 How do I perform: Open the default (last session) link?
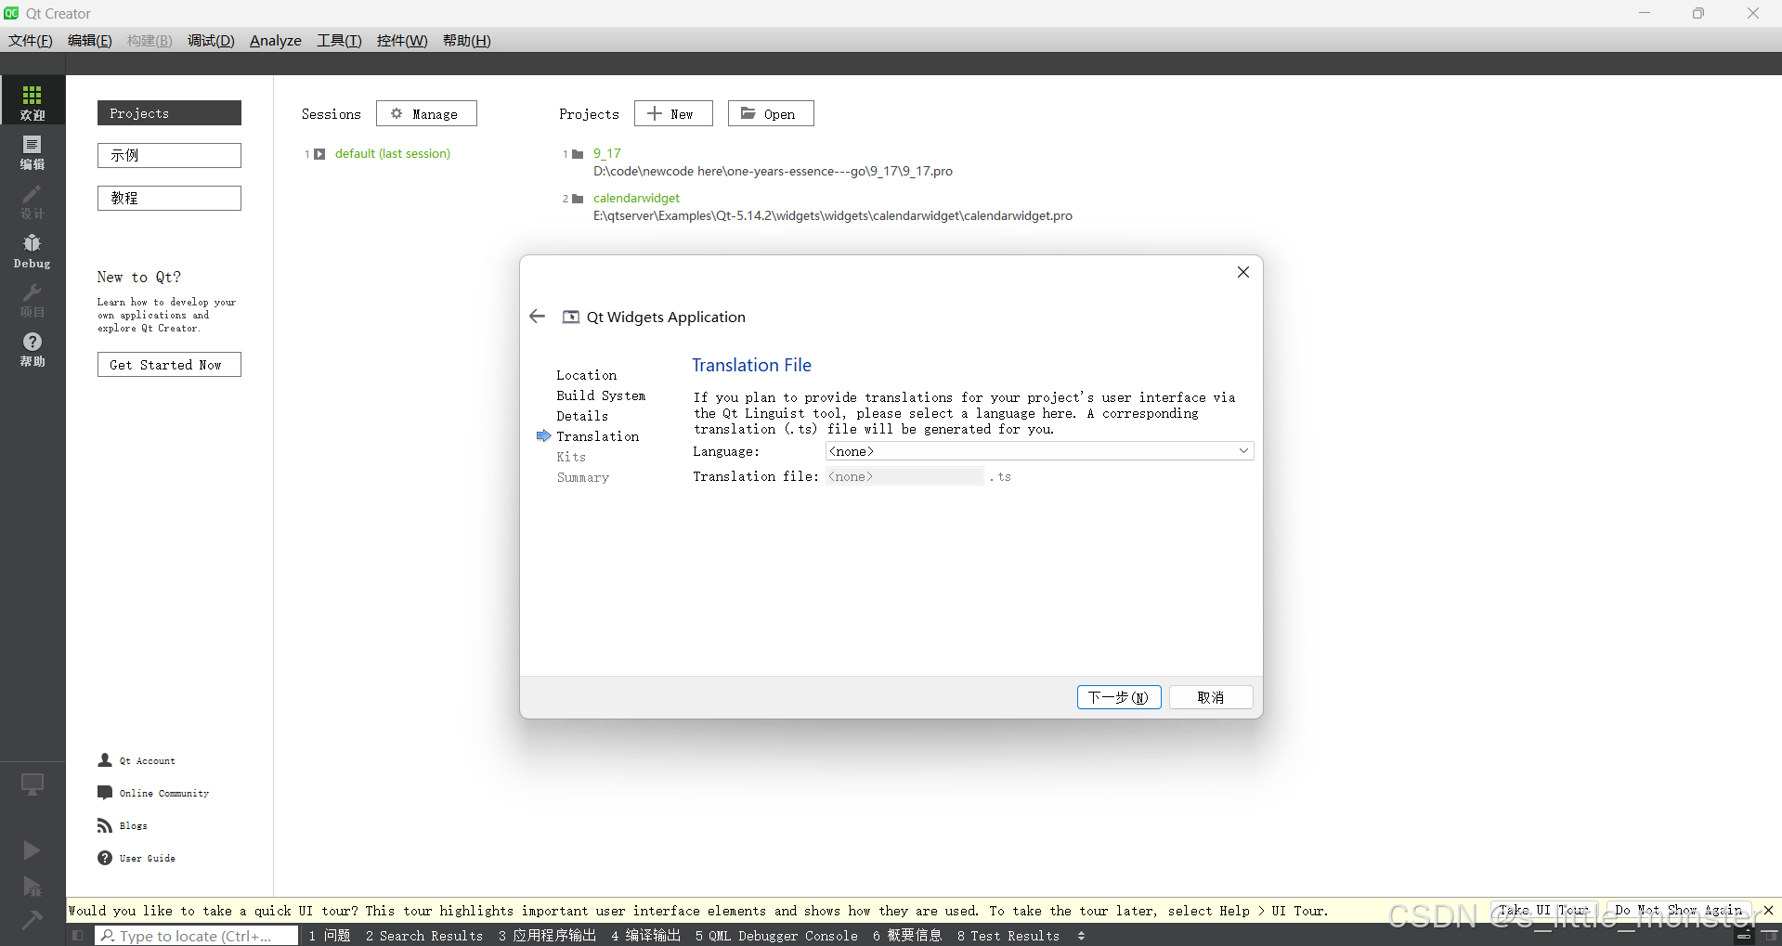click(393, 154)
